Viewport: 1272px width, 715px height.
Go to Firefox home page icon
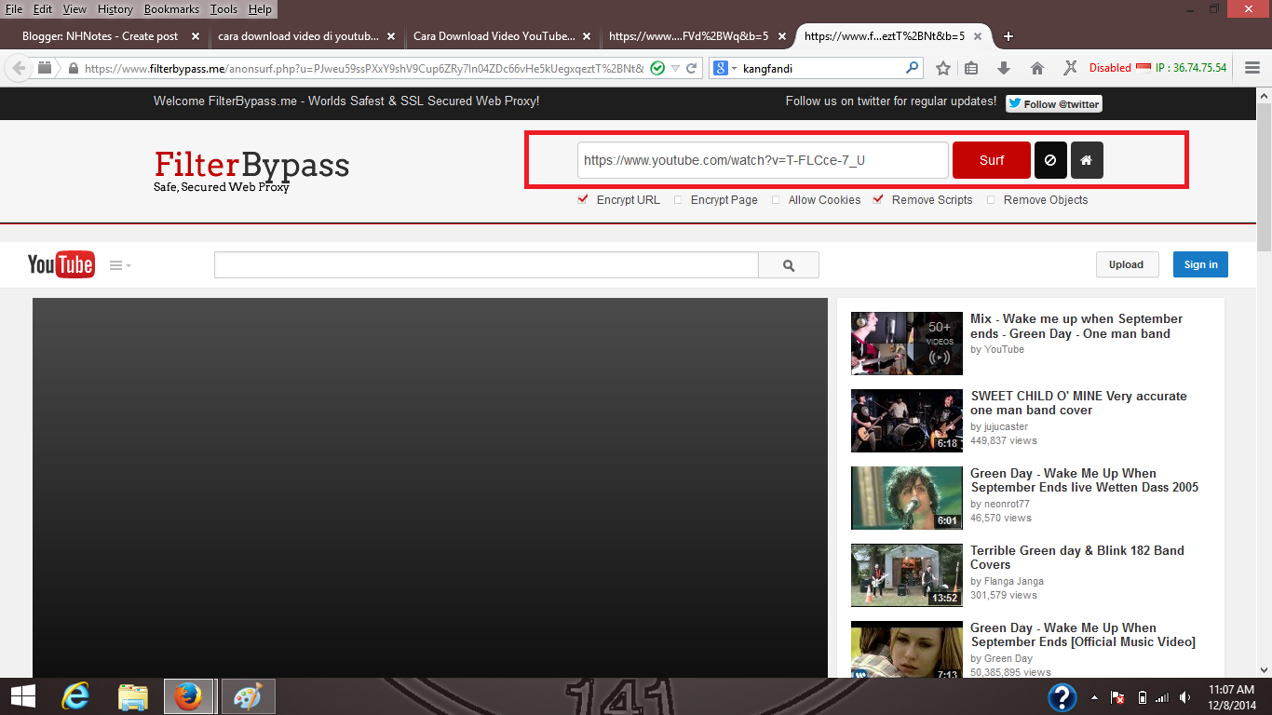1037,68
